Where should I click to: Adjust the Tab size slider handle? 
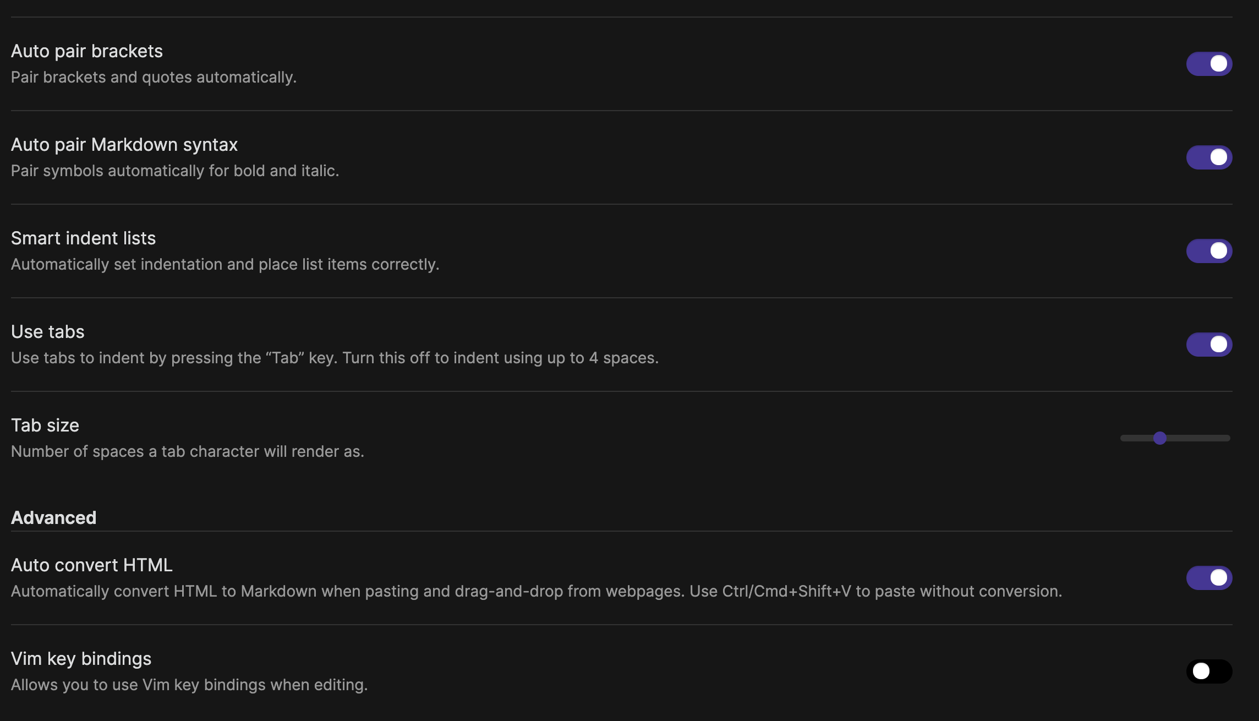click(1159, 439)
